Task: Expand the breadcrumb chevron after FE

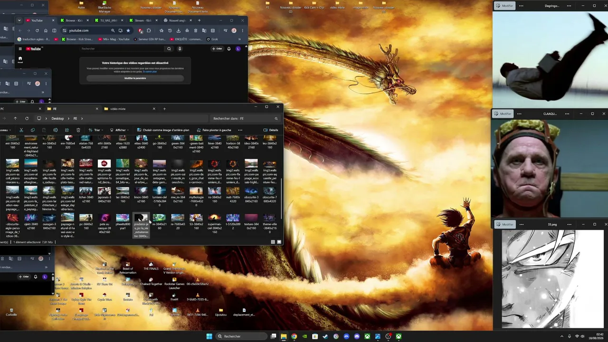Action: click(x=82, y=118)
